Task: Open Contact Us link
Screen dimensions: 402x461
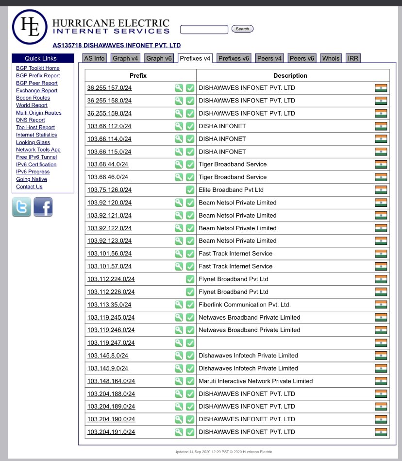Action: pyautogui.click(x=29, y=187)
